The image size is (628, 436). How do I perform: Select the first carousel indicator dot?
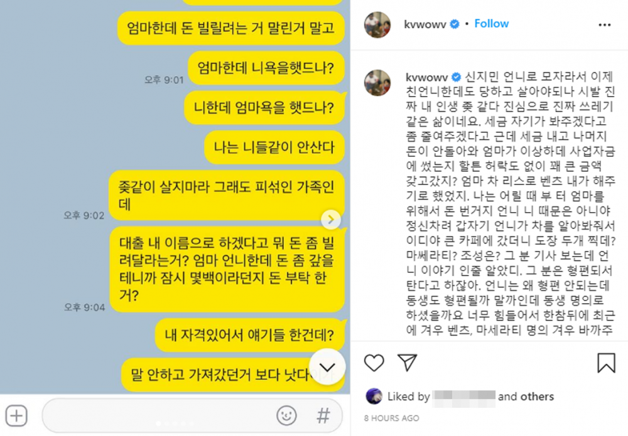point(158,423)
